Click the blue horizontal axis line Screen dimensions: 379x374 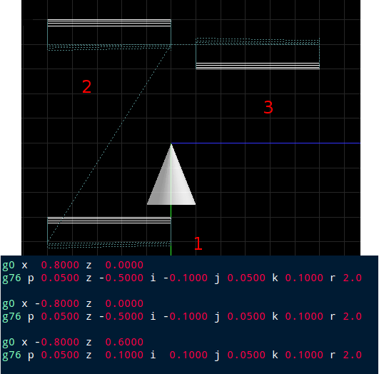point(266,143)
